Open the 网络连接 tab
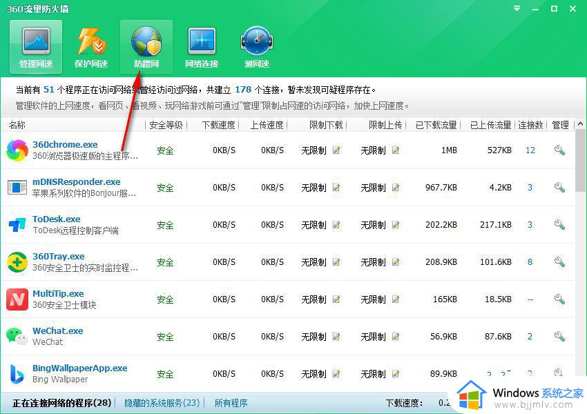The width and height of the screenshot is (587, 414). tap(202, 47)
